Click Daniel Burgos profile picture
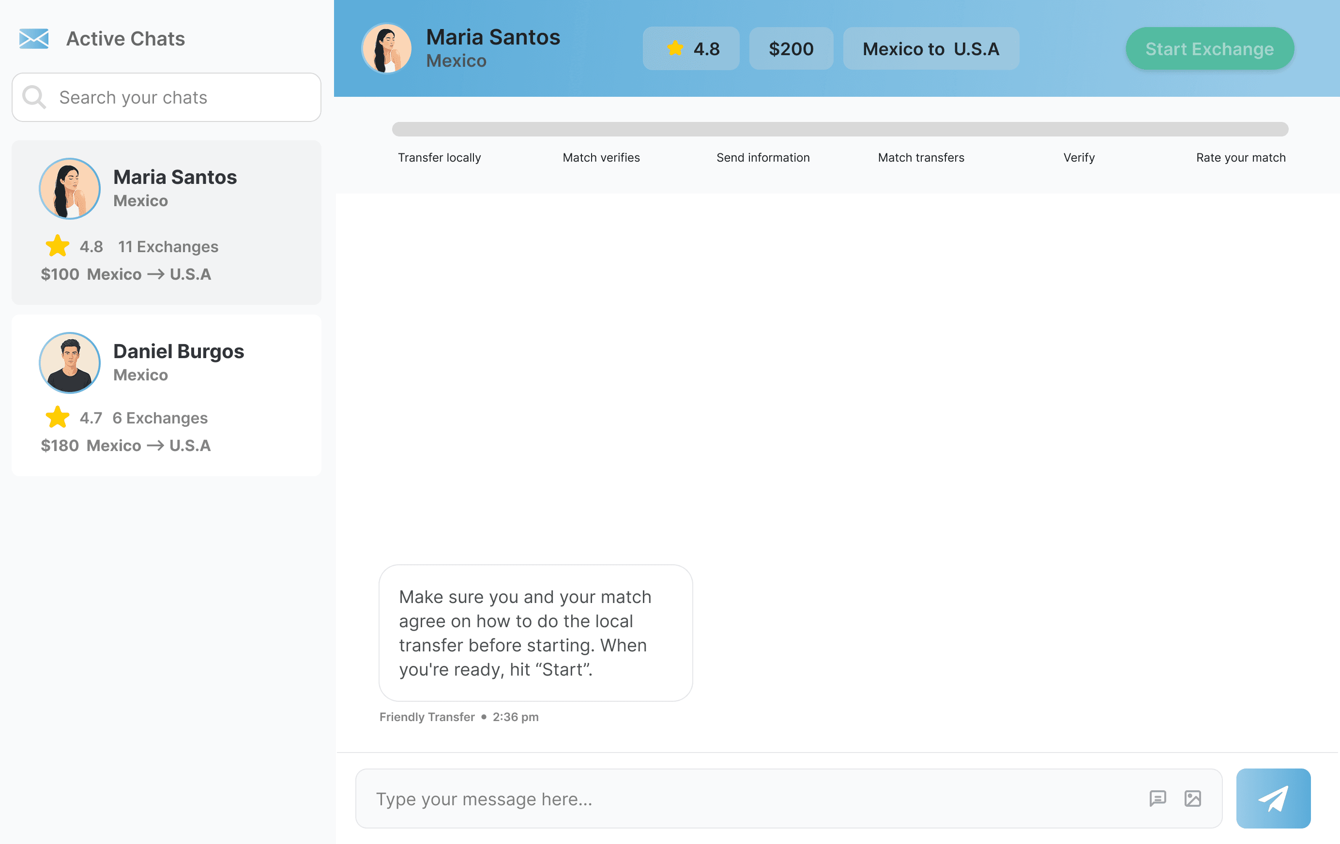This screenshot has width=1340, height=844. coord(70,363)
